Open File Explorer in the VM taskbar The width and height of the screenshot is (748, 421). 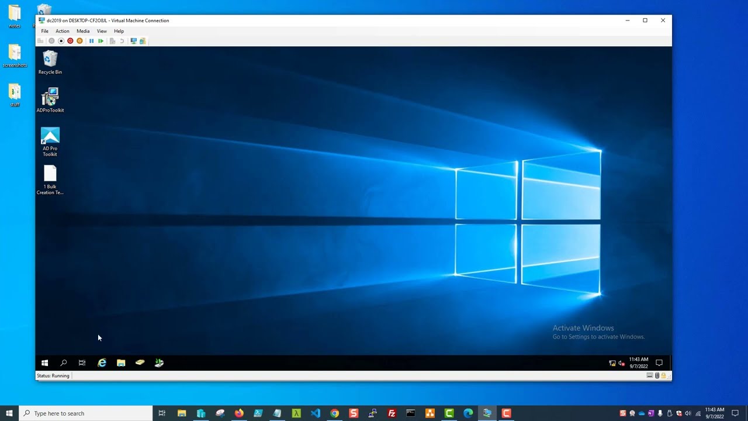(121, 363)
